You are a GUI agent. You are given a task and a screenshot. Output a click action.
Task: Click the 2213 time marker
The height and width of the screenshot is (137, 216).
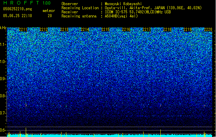64,29
